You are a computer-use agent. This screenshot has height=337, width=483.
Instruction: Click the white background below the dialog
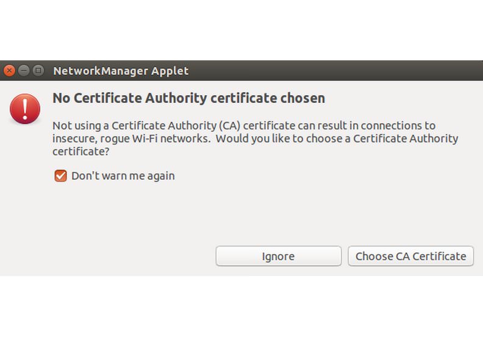[241, 306]
